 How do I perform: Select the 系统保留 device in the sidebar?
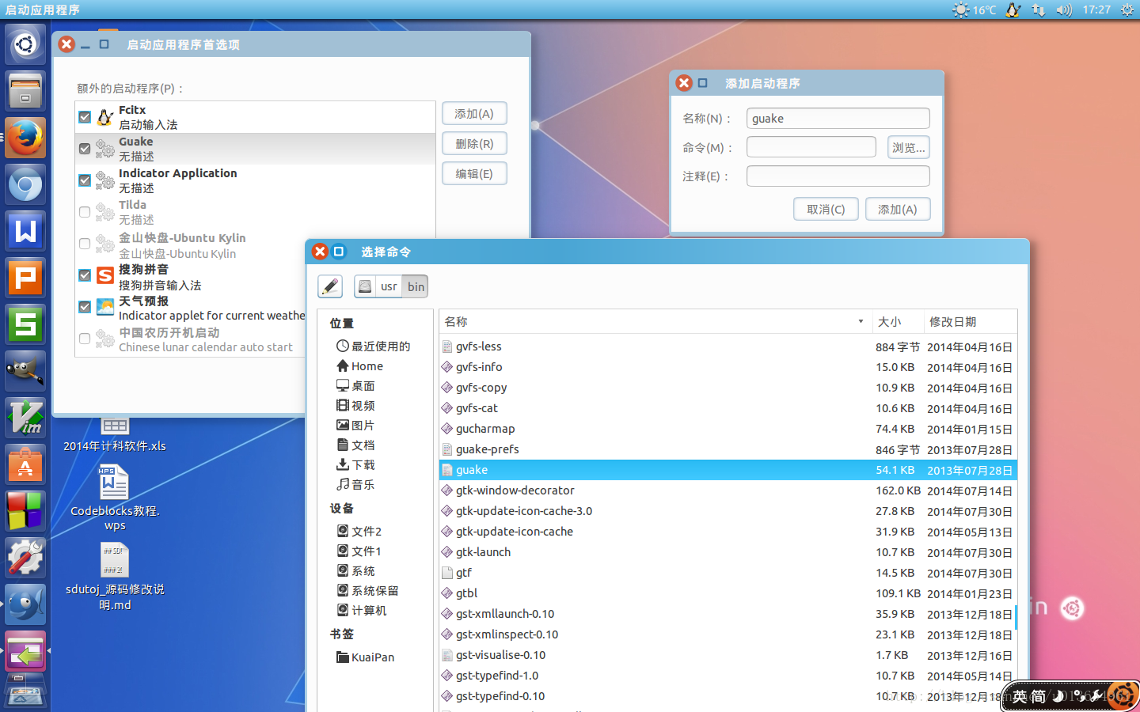pyautogui.click(x=367, y=591)
